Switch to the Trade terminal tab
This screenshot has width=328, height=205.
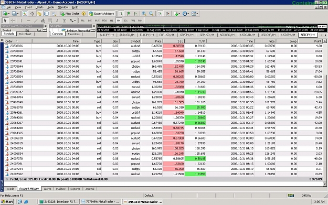pos(10,189)
